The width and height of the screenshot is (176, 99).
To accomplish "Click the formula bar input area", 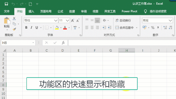I will tap(122, 43).
